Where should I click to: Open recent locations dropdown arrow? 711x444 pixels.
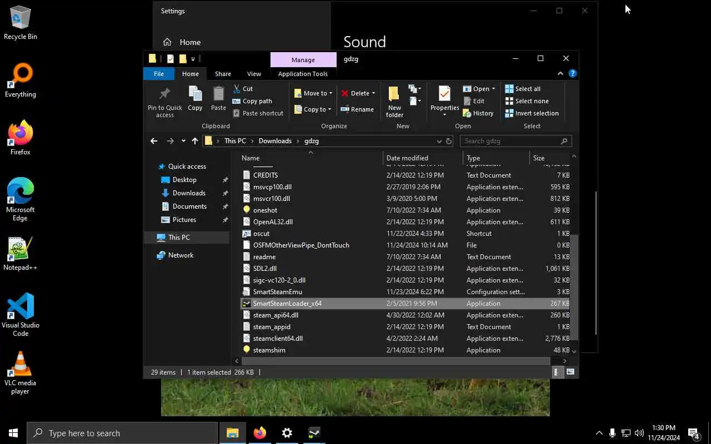tap(183, 141)
